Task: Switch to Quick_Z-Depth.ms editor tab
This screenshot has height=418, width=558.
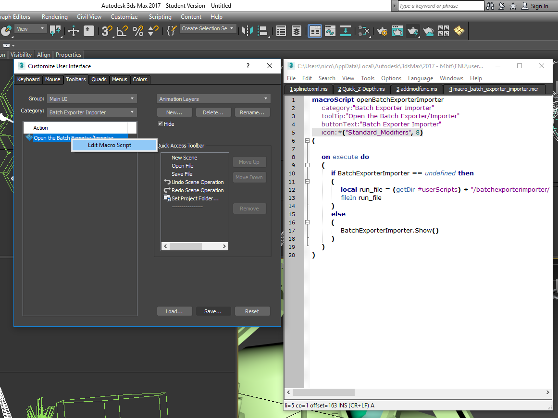Action: pyautogui.click(x=361, y=89)
